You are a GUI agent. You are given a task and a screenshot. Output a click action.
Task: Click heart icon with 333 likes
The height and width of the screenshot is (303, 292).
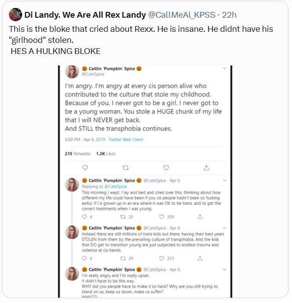161,258
